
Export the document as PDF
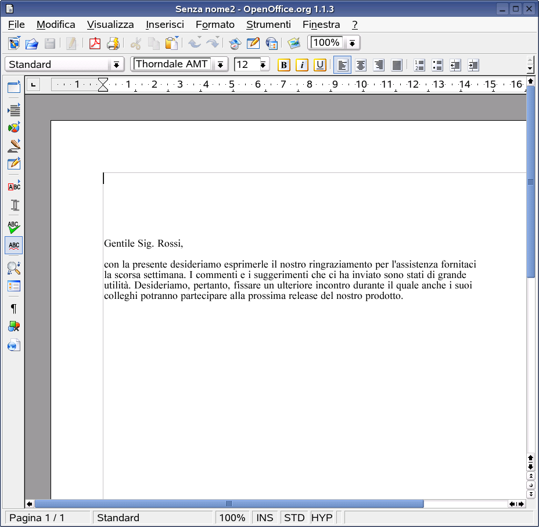pyautogui.click(x=95, y=43)
